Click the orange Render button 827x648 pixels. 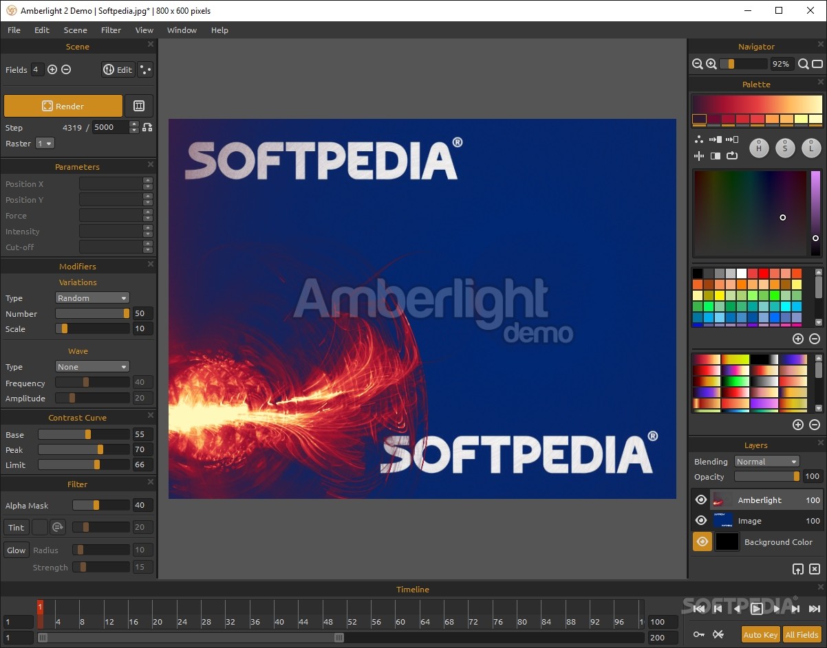63,106
